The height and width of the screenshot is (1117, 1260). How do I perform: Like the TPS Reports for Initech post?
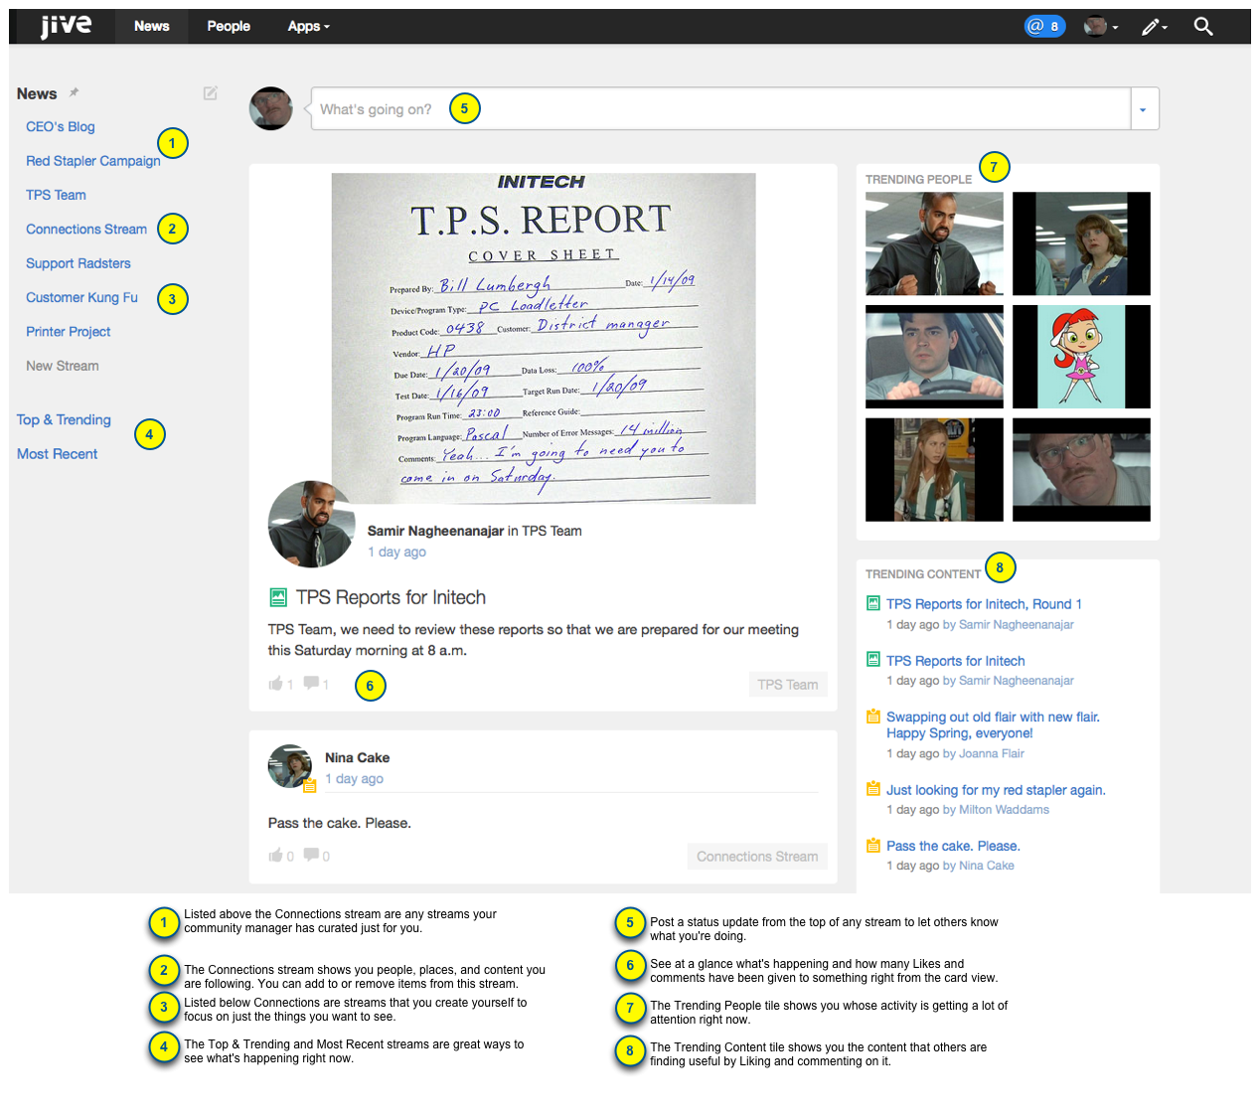pos(275,684)
